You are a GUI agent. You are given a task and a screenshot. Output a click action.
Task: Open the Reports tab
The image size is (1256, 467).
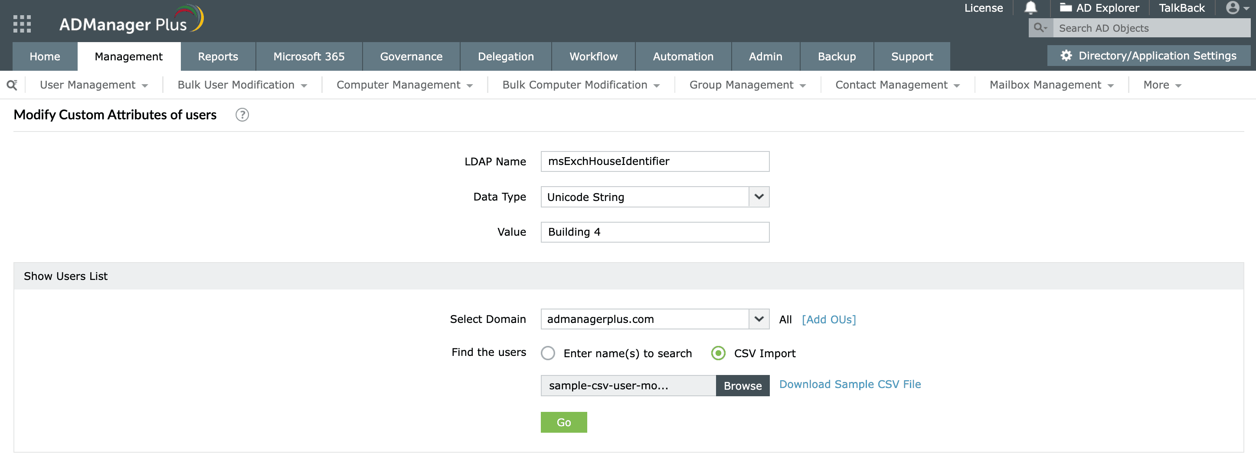pos(218,56)
